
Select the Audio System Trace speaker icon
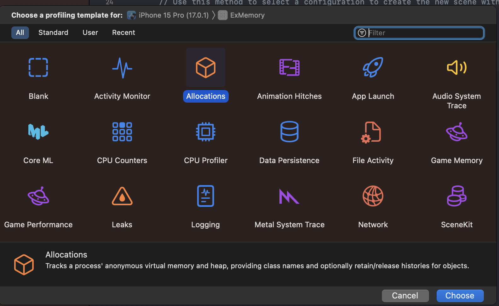coord(457,67)
